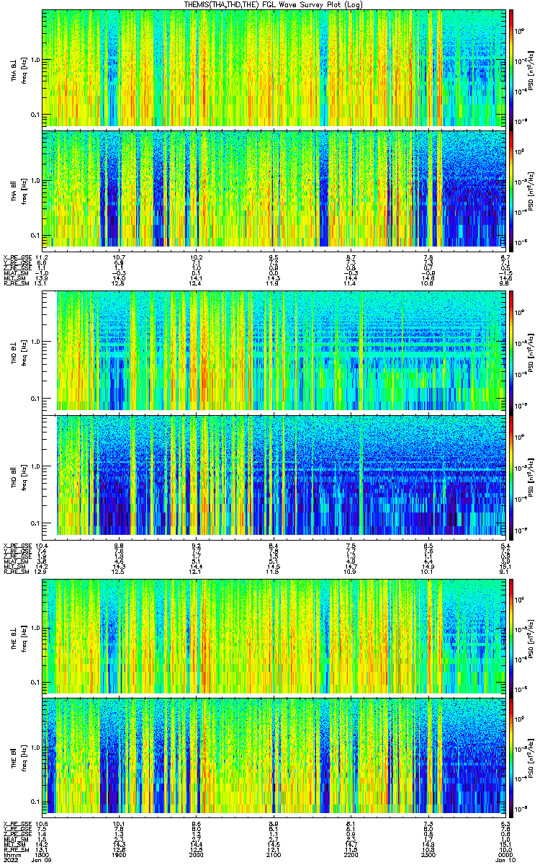Click the 0000 time tick label
Screen dimensions: 540x865
[505, 856]
